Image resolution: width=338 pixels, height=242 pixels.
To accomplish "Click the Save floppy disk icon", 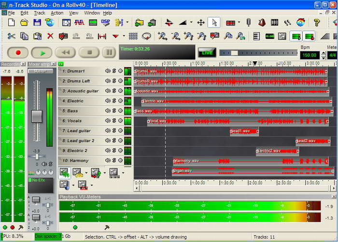I will 37,22.
